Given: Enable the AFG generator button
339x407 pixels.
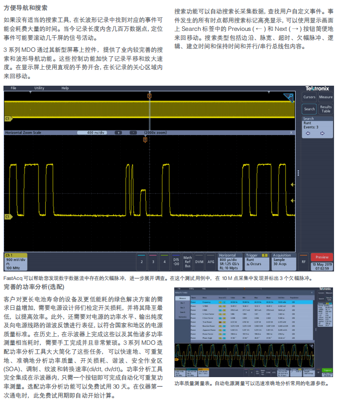Looking at the screenshot, I should 211,262.
